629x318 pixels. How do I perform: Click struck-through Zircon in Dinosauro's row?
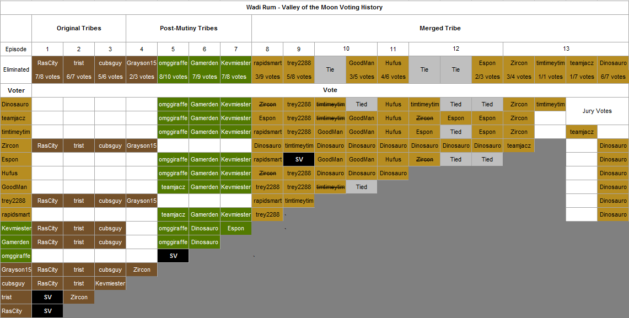coord(267,104)
